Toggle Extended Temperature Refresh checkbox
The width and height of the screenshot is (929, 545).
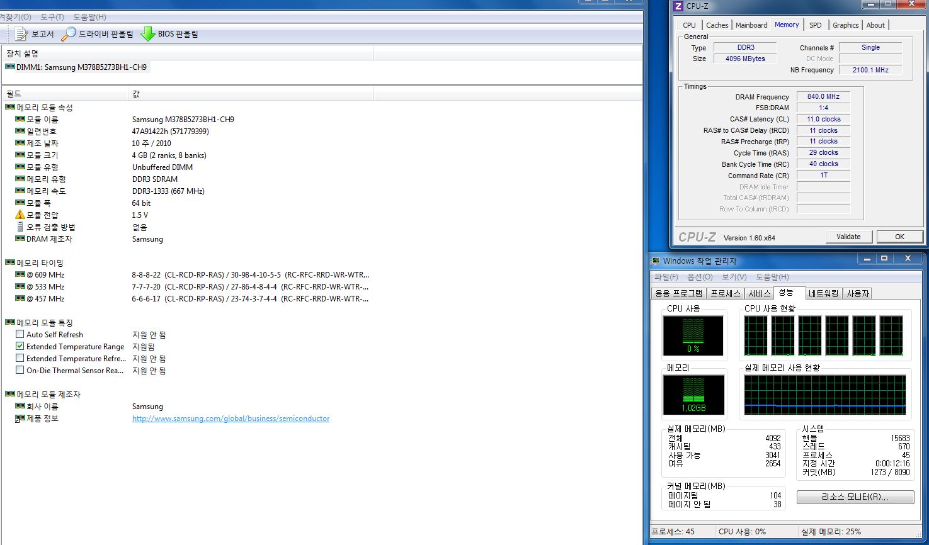[20, 358]
